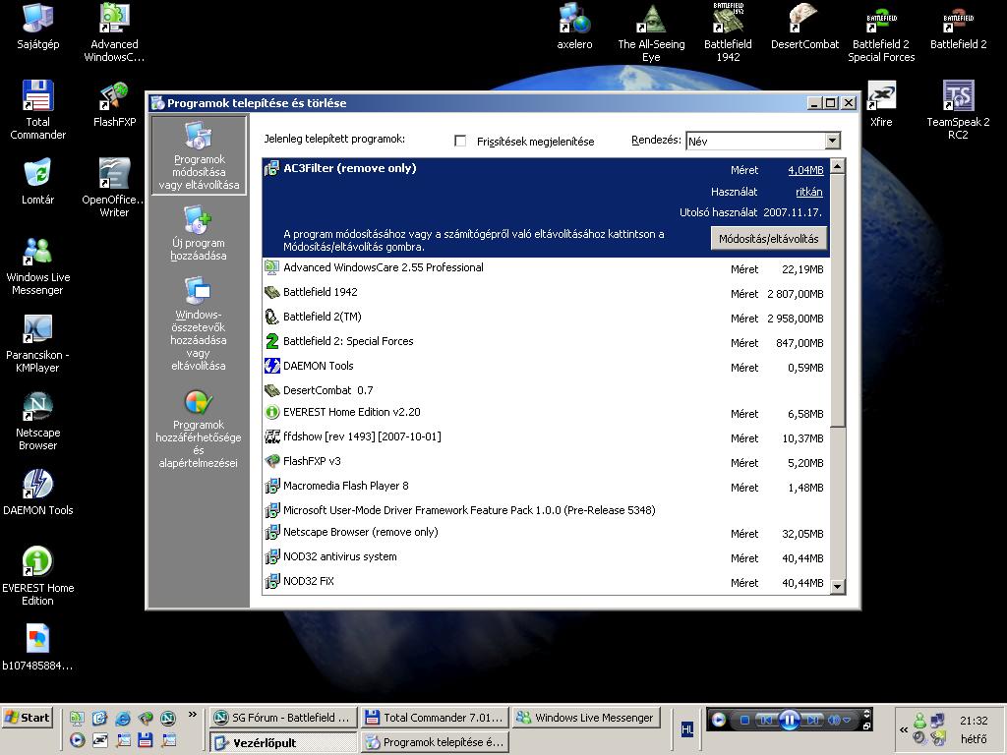Click the 4,04MB size link for AC3Filter
The image size is (1007, 755).
click(805, 170)
